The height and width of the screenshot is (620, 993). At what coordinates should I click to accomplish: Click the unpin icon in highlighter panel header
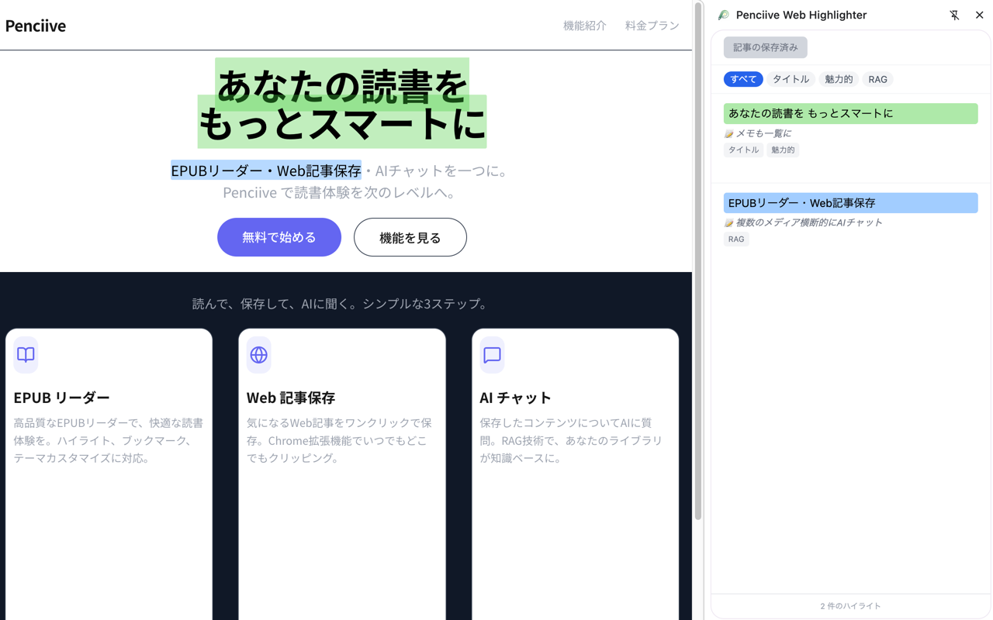(x=954, y=15)
